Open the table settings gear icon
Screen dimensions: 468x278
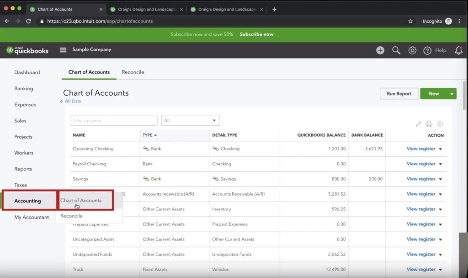(x=440, y=124)
